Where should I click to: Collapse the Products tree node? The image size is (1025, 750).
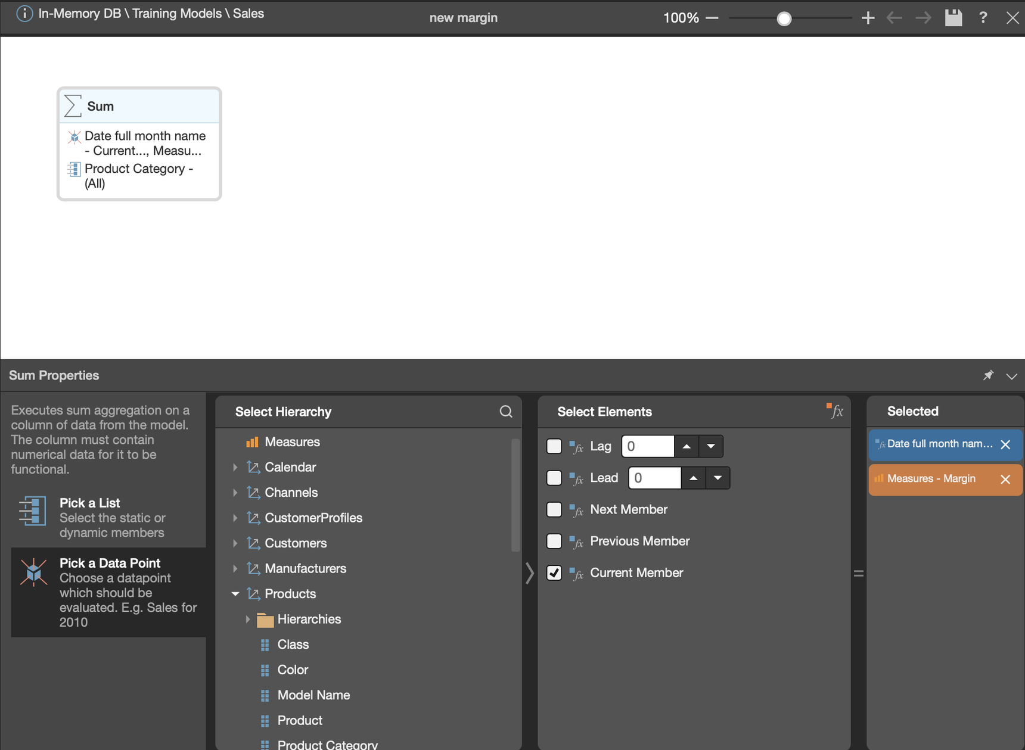point(235,594)
